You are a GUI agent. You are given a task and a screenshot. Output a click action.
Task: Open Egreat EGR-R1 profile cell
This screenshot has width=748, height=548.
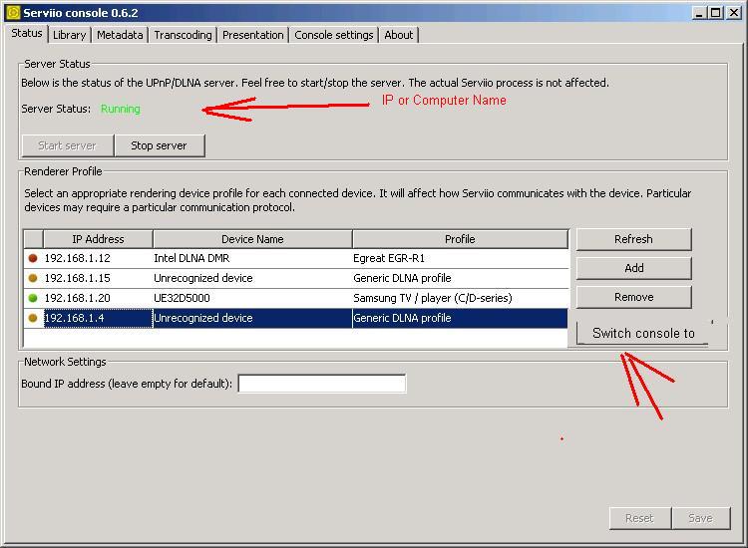pyautogui.click(x=459, y=258)
